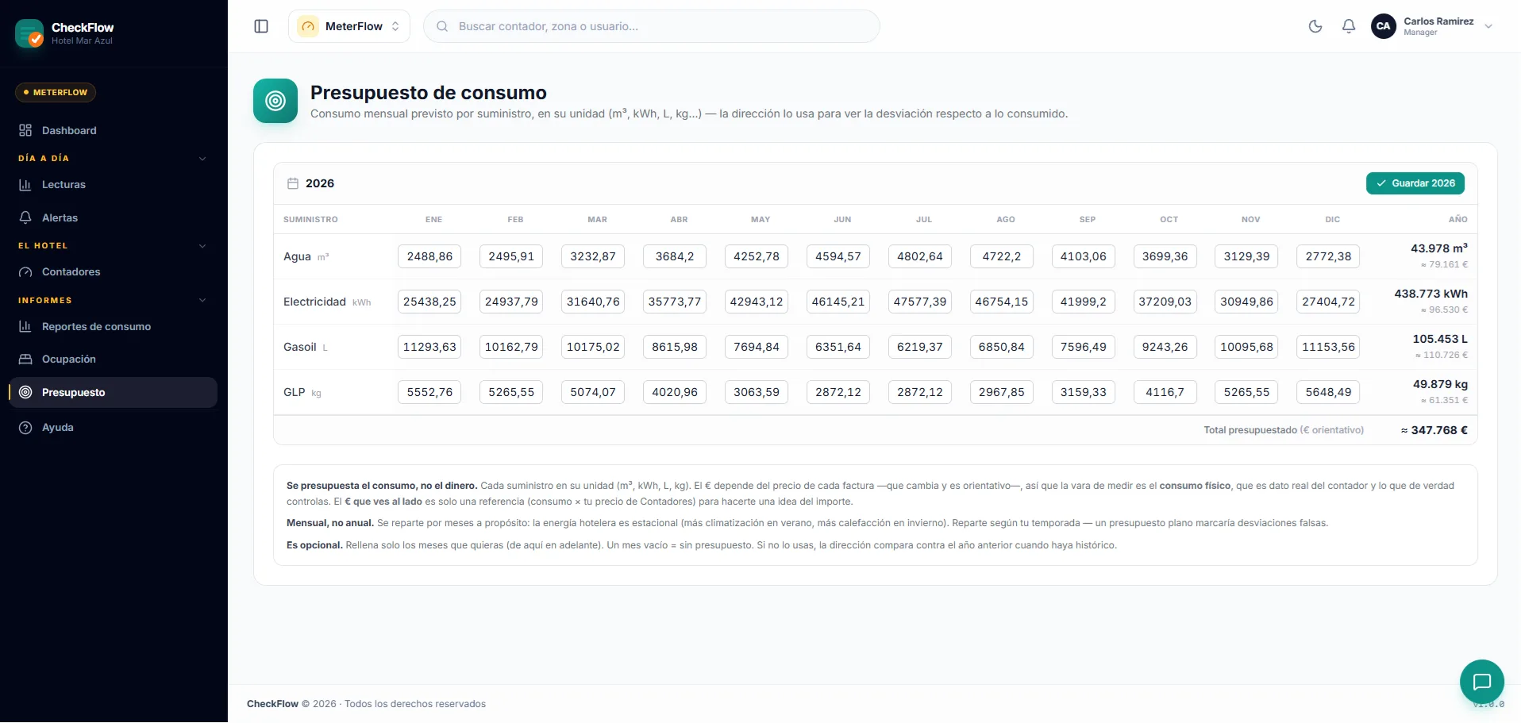Go to Ocupación page
Viewport: 1521px width, 723px height.
tap(113, 360)
